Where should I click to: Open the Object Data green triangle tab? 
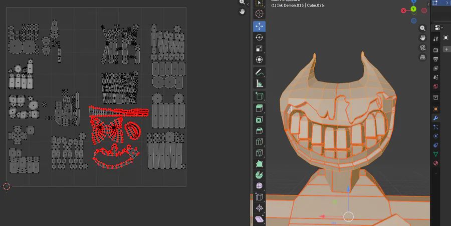pos(435,154)
